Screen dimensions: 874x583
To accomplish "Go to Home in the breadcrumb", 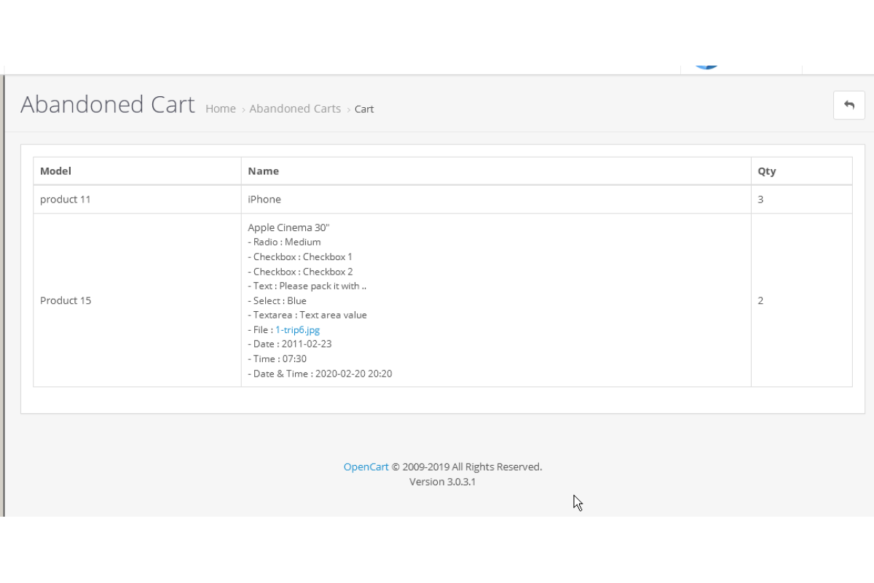I will 220,109.
